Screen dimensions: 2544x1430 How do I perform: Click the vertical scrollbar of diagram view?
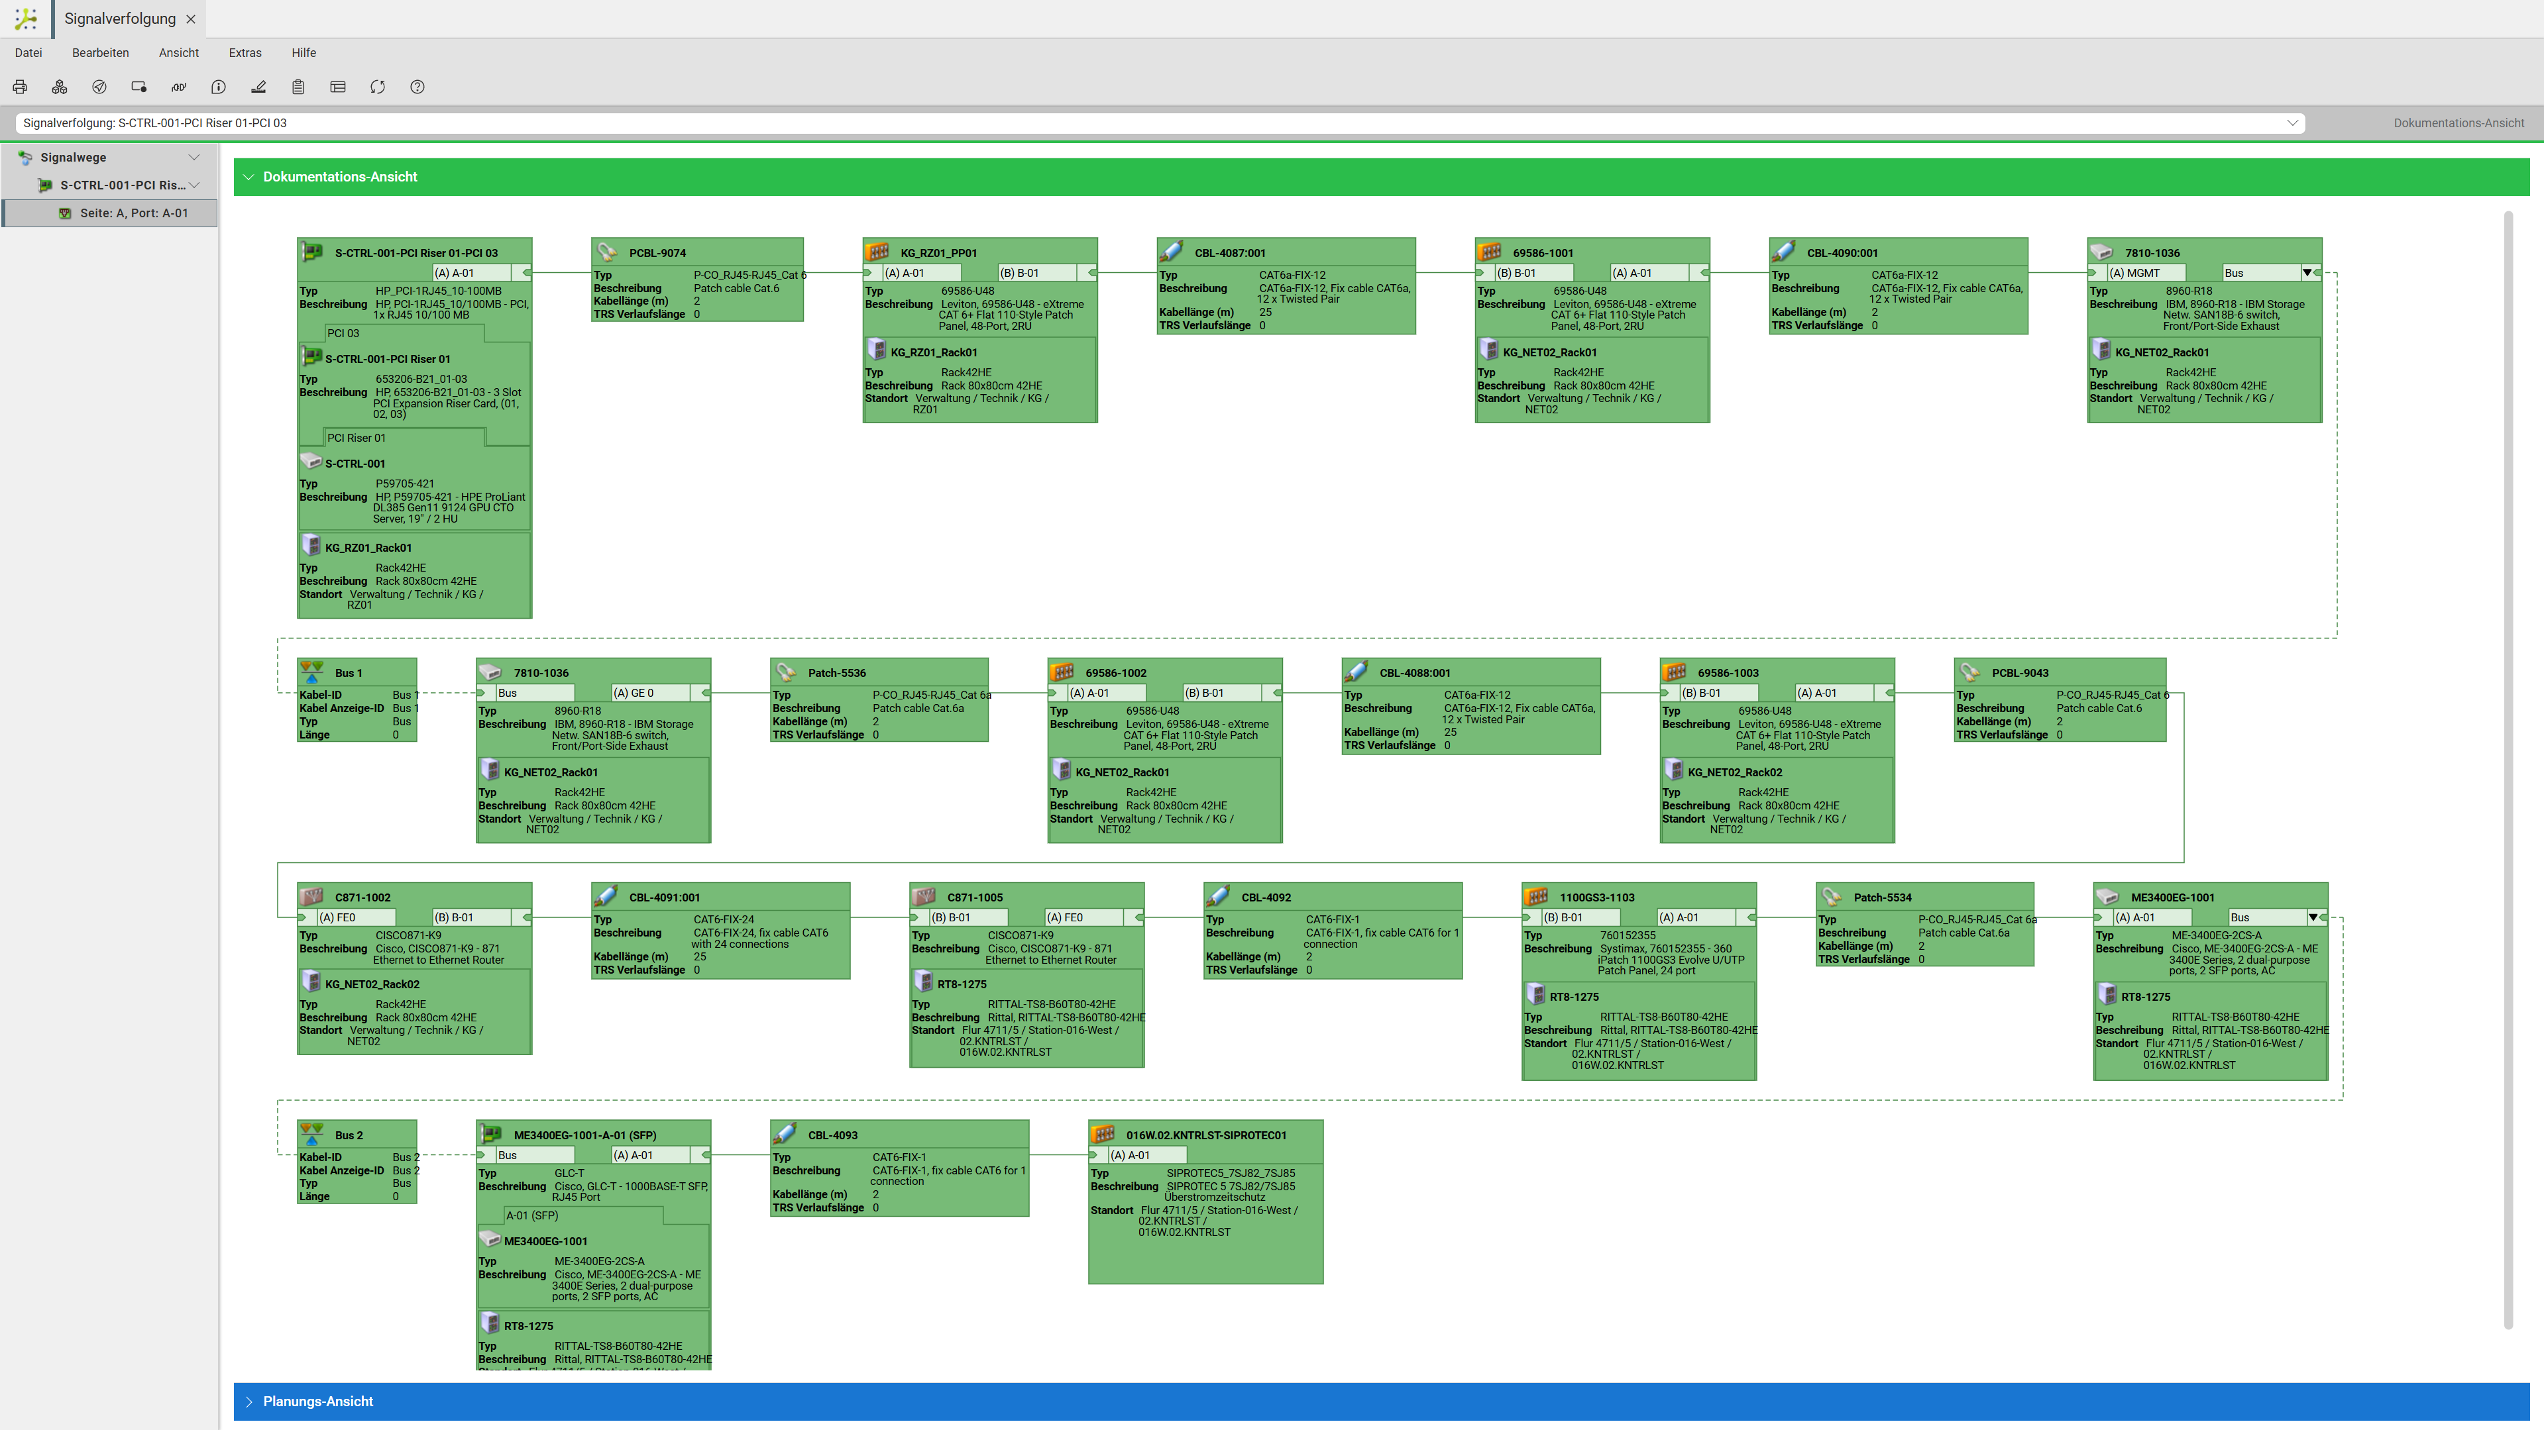tap(2508, 770)
